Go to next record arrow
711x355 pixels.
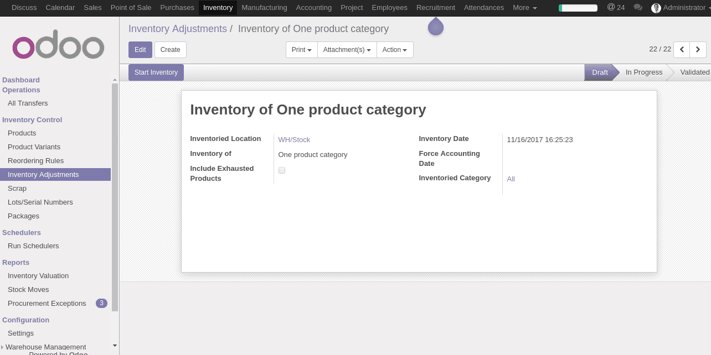pos(698,49)
